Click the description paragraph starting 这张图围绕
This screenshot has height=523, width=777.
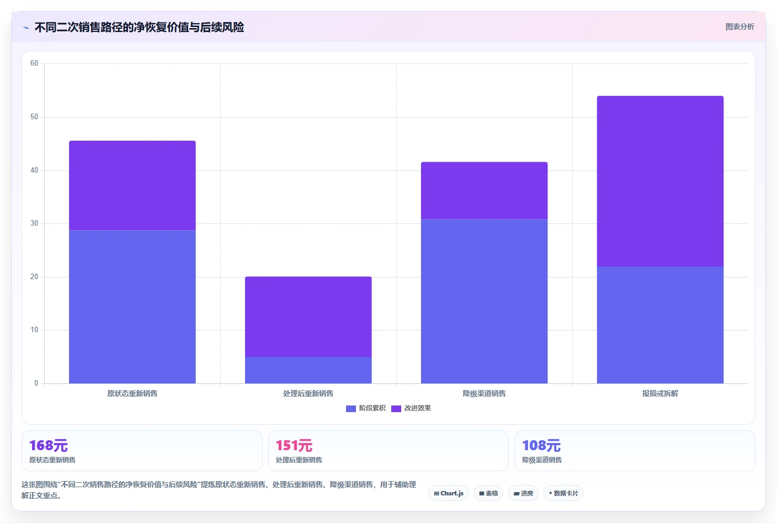coord(219,490)
